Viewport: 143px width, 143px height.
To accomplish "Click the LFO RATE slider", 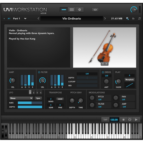I will (30, 103).
